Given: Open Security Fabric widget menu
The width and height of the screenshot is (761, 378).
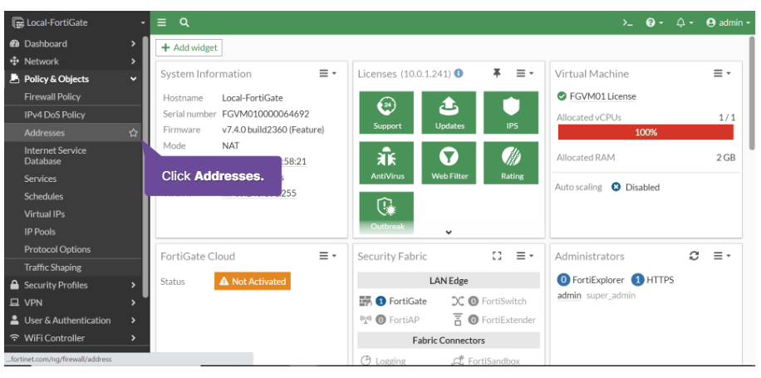Looking at the screenshot, I should click(525, 256).
